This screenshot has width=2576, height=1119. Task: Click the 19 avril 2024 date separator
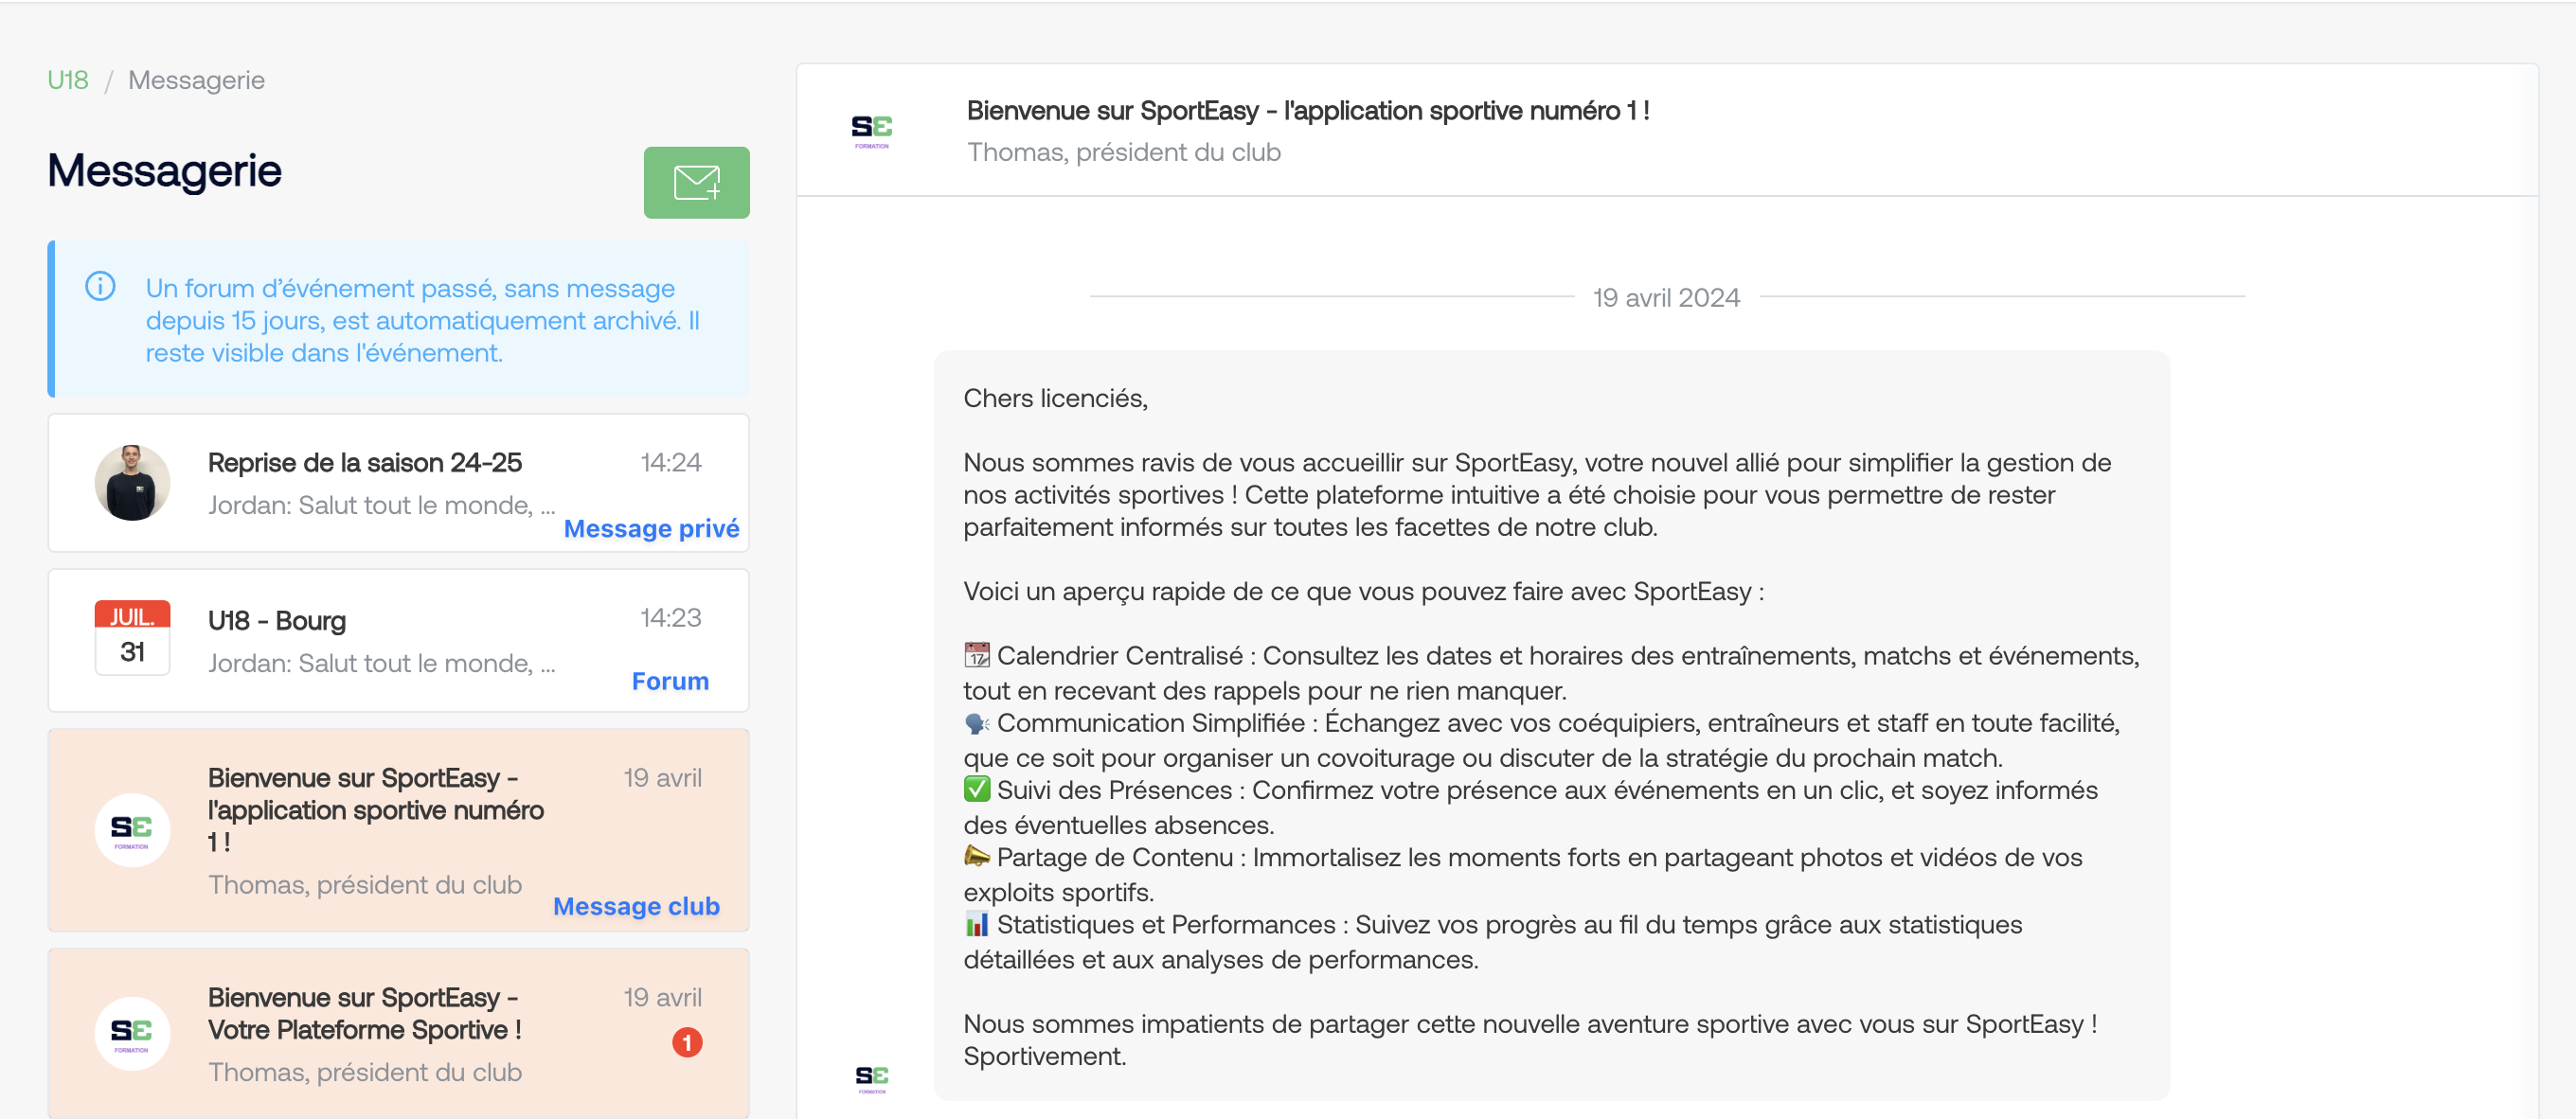coord(1666,297)
